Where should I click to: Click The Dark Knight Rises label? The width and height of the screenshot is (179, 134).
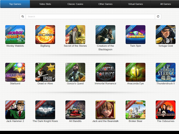45,121
